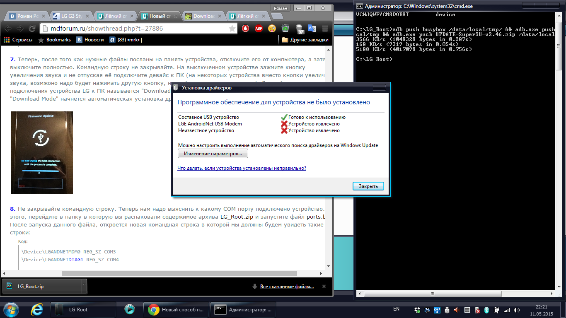Open Windows Media Player from taskbar
This screenshot has width=566, height=318.
130,309
